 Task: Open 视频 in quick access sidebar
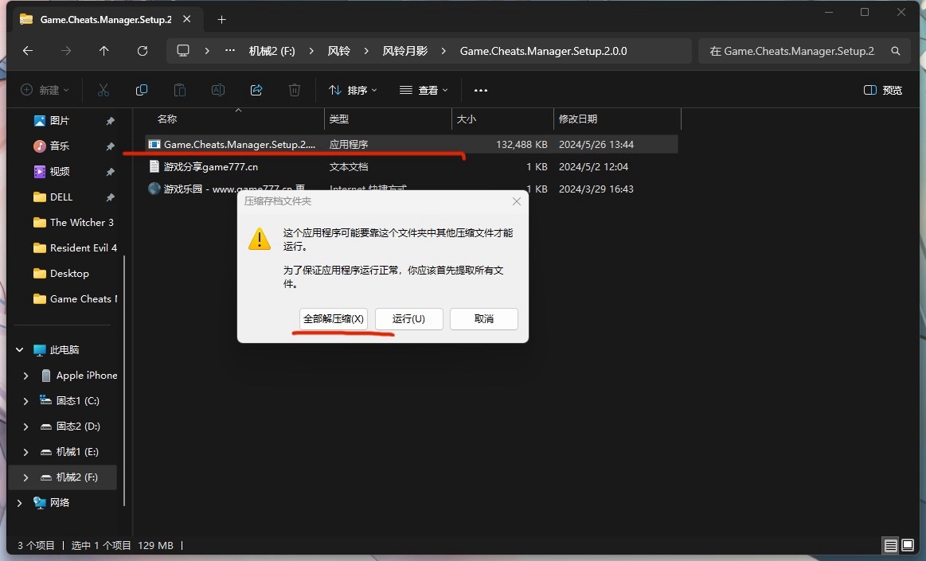tap(60, 172)
